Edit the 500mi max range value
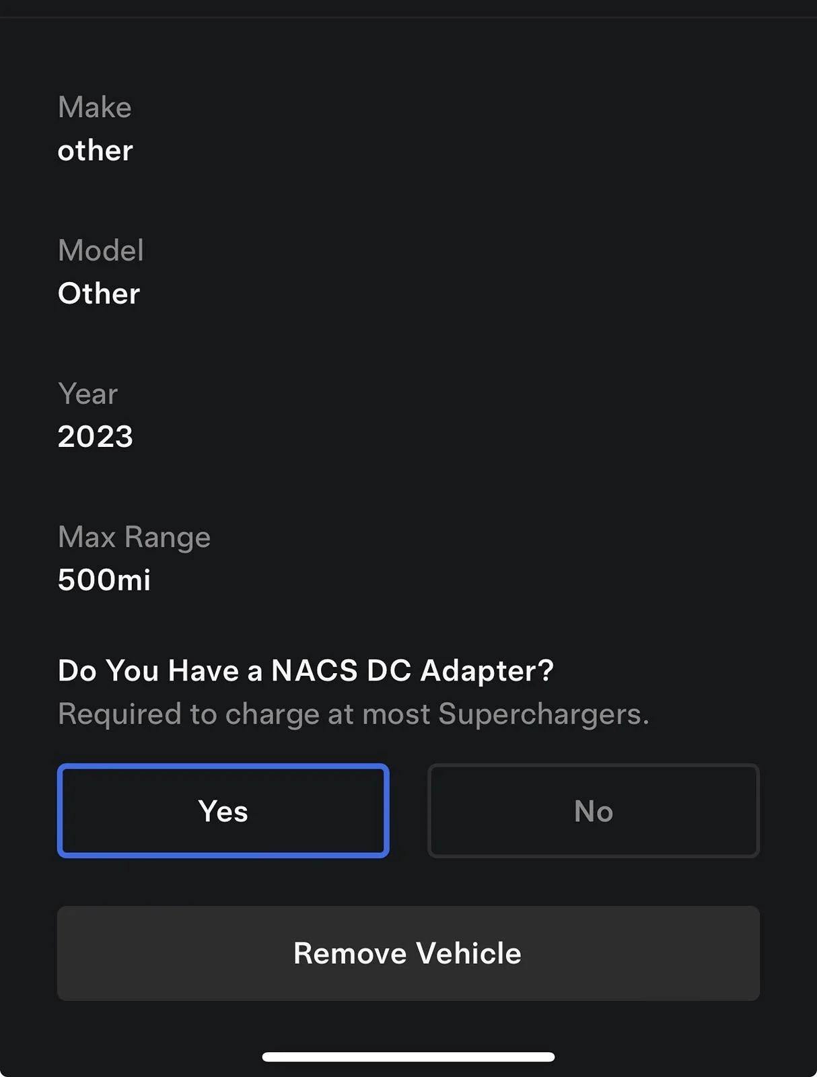 tap(104, 580)
